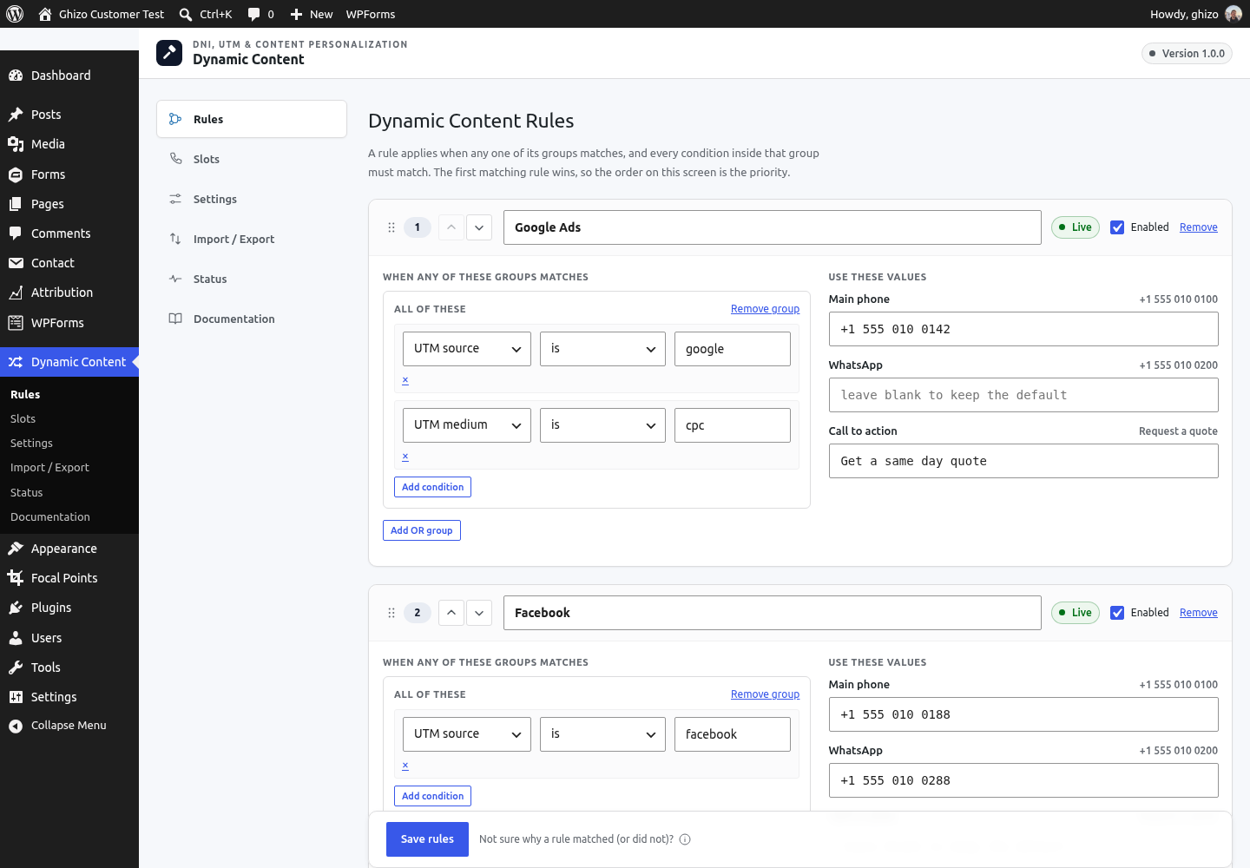
Task: Add OR group to Google Ads rule
Action: tap(422, 530)
